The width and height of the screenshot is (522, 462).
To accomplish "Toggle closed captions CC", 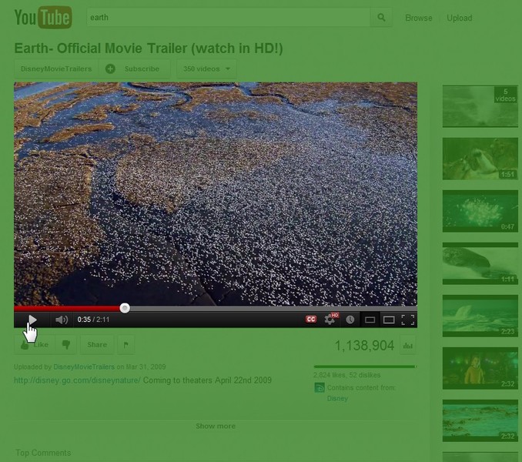I will point(311,320).
